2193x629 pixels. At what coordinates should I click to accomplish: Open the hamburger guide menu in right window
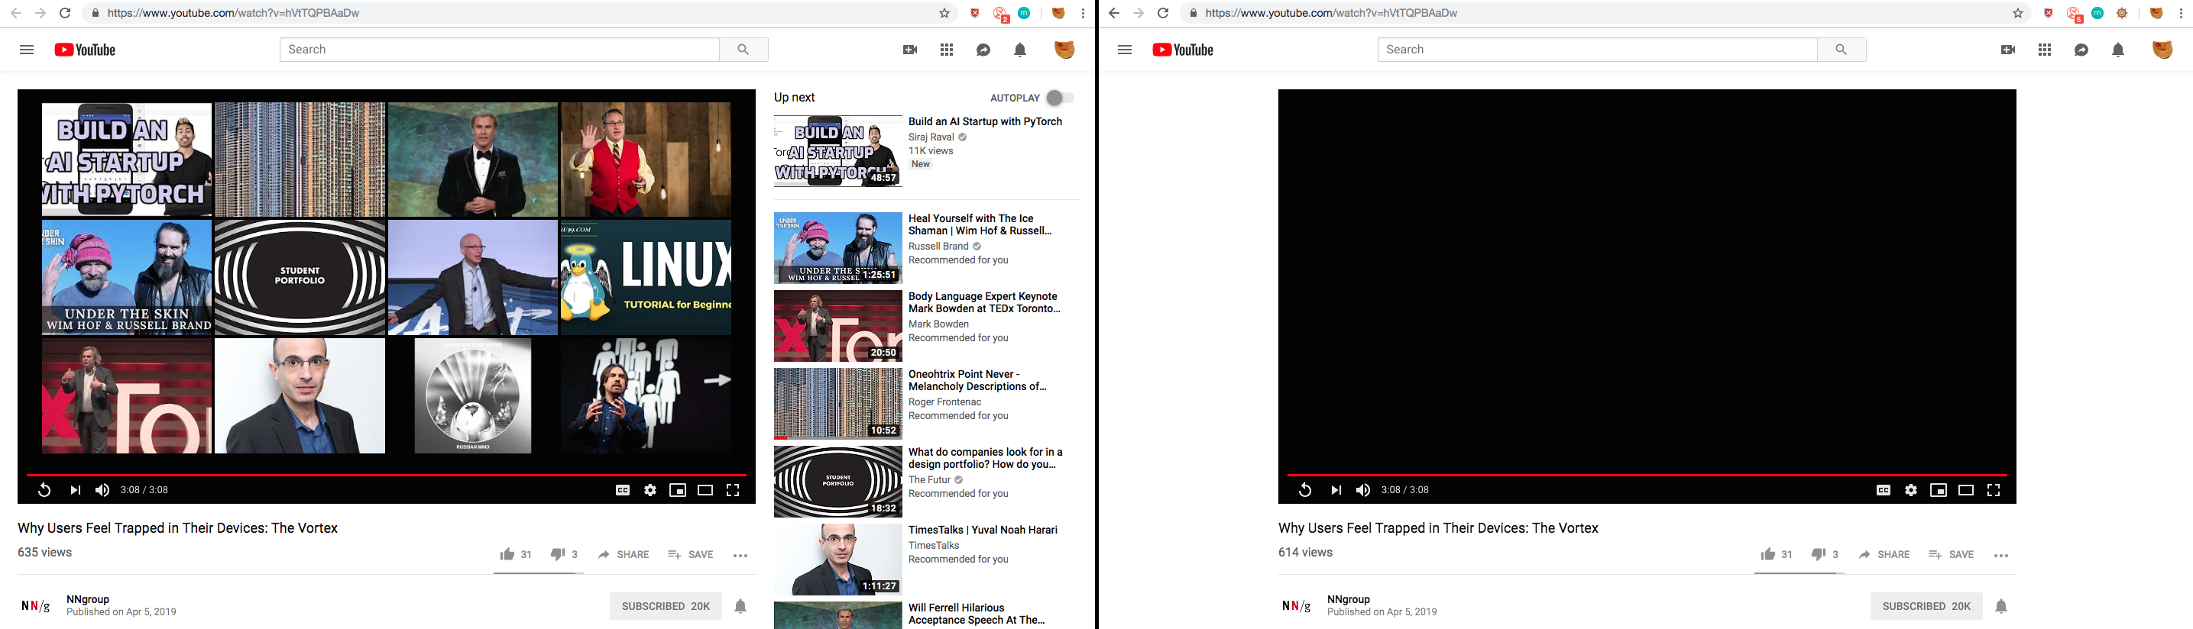coord(1125,50)
